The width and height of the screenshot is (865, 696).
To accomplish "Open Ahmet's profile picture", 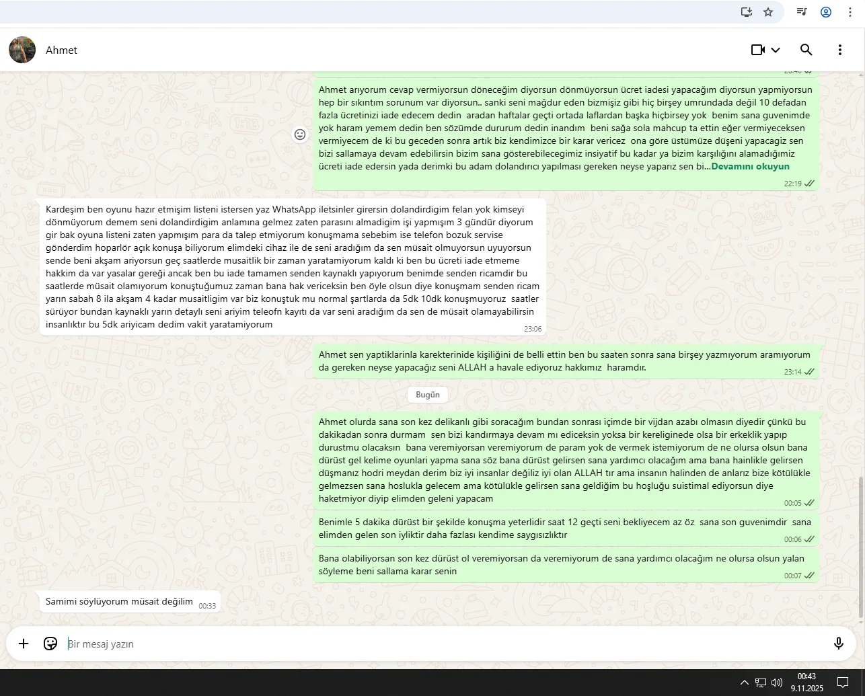I will coord(22,50).
